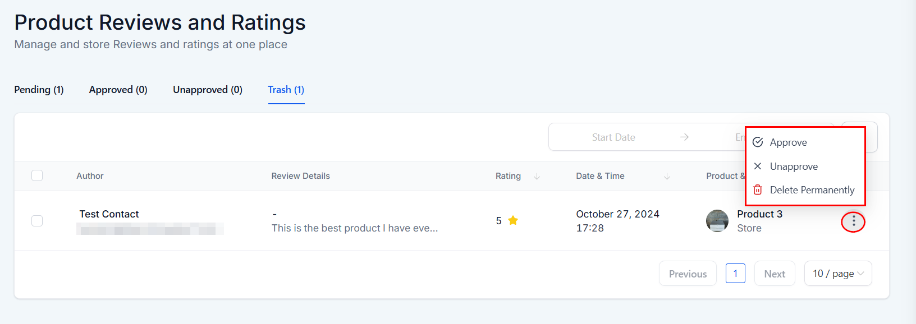Image resolution: width=916 pixels, height=324 pixels.
Task: Select the Trash (1) tab
Action: click(286, 90)
